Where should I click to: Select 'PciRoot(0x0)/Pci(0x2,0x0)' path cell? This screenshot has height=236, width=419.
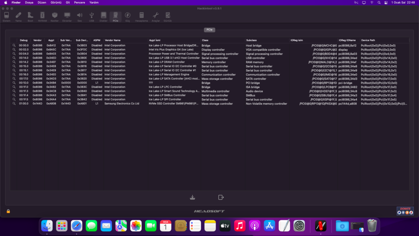tap(378, 49)
